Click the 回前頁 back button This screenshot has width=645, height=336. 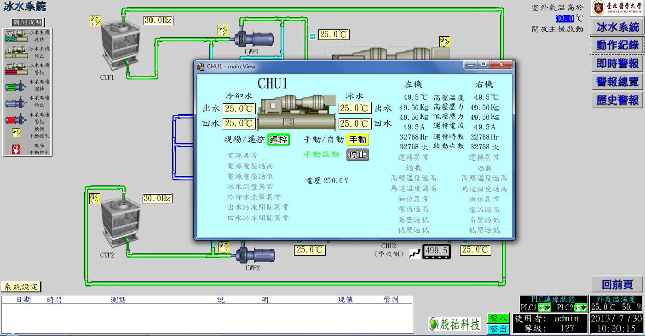(x=617, y=285)
